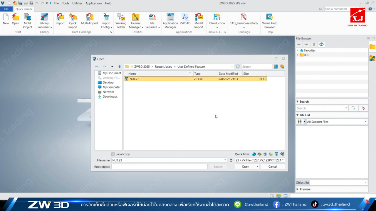Click the Cancel button in Open dialog
This screenshot has height=211, width=376.
(273, 166)
